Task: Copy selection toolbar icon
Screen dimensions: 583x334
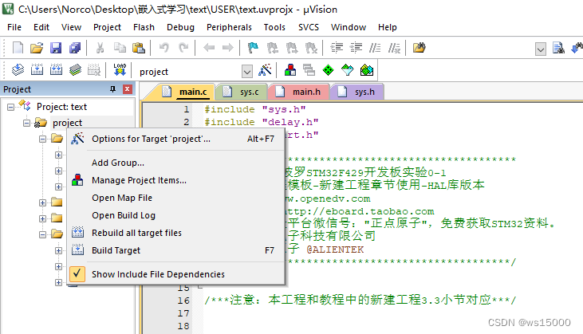Action: (120, 48)
